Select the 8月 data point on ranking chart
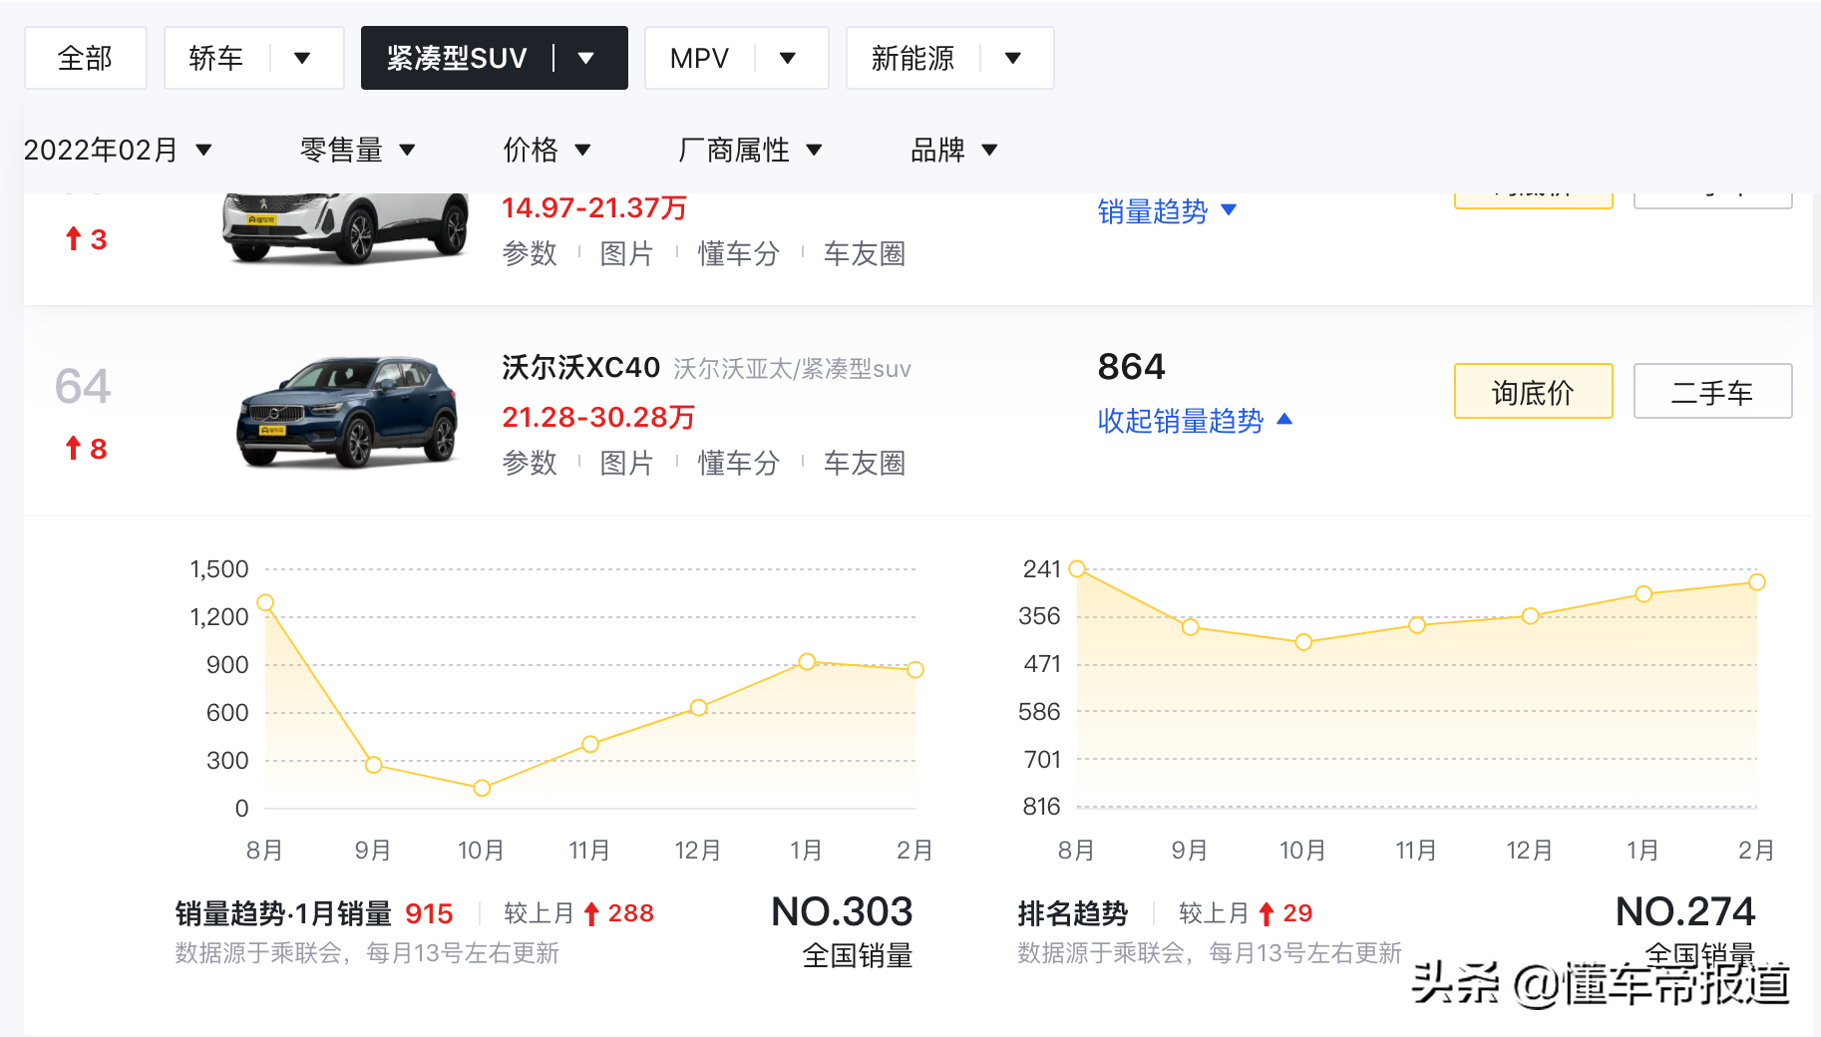Screen dimensions: 1821x1037 tap(1077, 568)
